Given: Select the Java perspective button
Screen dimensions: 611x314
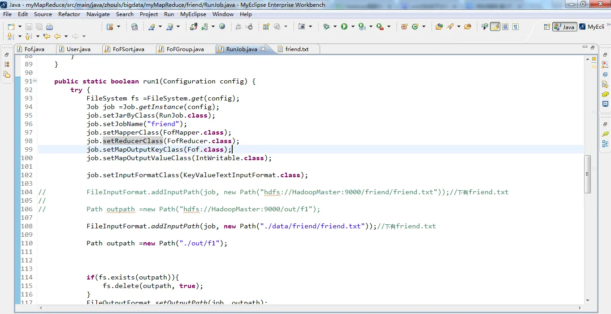Looking at the screenshot, I should 565,27.
